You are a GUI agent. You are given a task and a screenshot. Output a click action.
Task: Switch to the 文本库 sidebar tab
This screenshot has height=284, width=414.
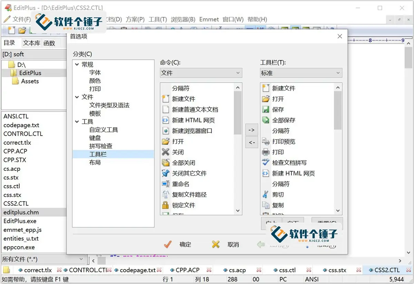pos(32,43)
